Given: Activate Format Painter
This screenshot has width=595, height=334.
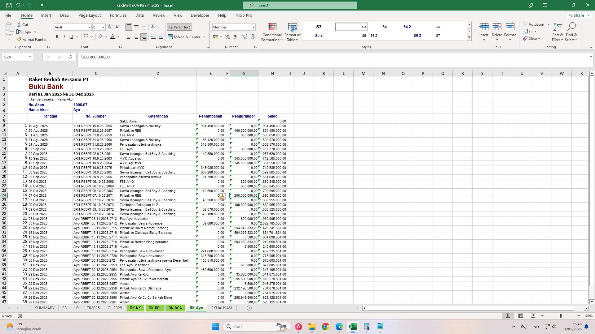Looking at the screenshot, I should tap(32, 39).
